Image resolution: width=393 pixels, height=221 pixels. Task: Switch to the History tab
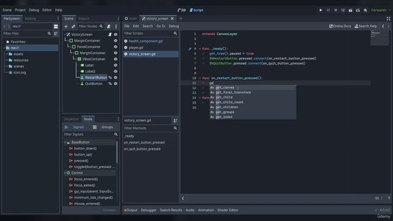[x=31, y=18]
